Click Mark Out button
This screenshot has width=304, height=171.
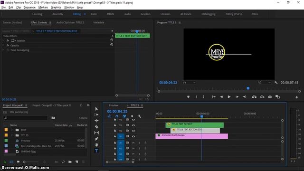pyautogui.click(x=204, y=97)
